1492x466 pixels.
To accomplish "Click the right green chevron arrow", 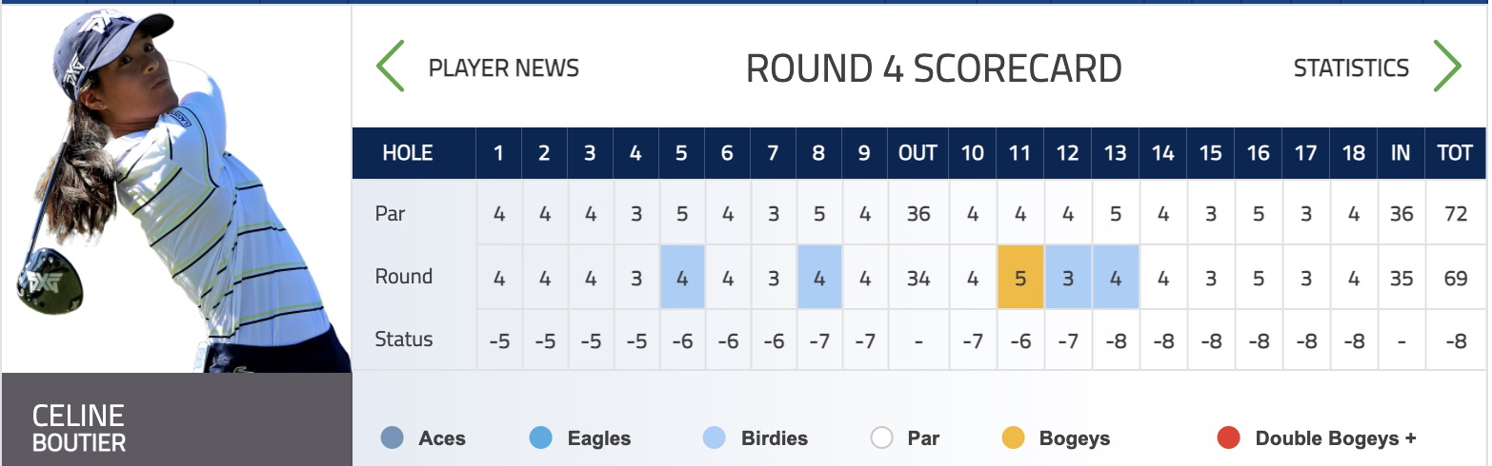I will tap(1447, 67).
